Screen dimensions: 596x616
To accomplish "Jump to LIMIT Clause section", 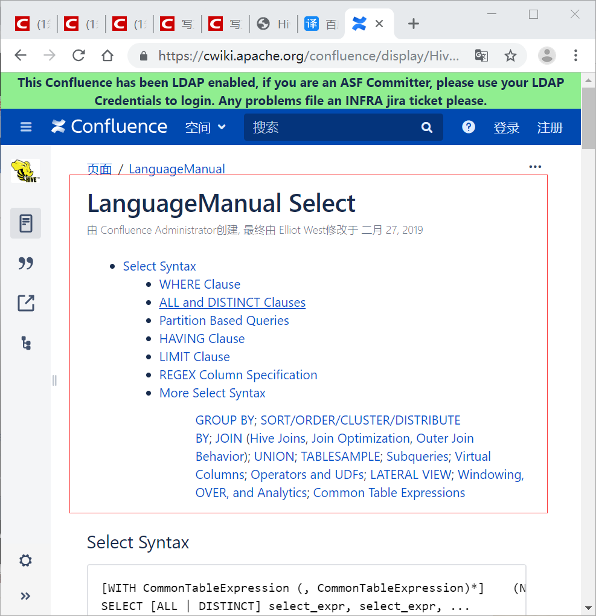I will 194,356.
